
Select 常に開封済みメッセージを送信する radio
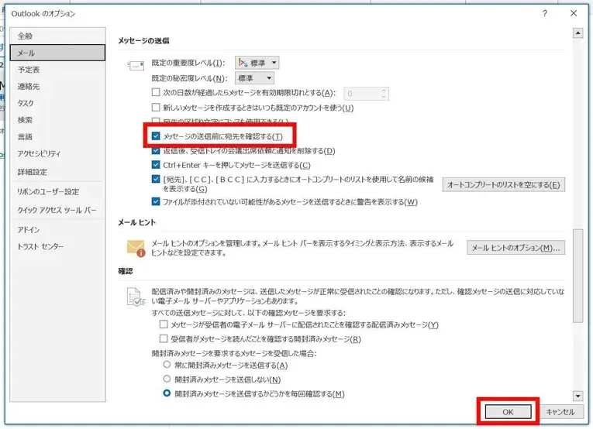[167, 365]
